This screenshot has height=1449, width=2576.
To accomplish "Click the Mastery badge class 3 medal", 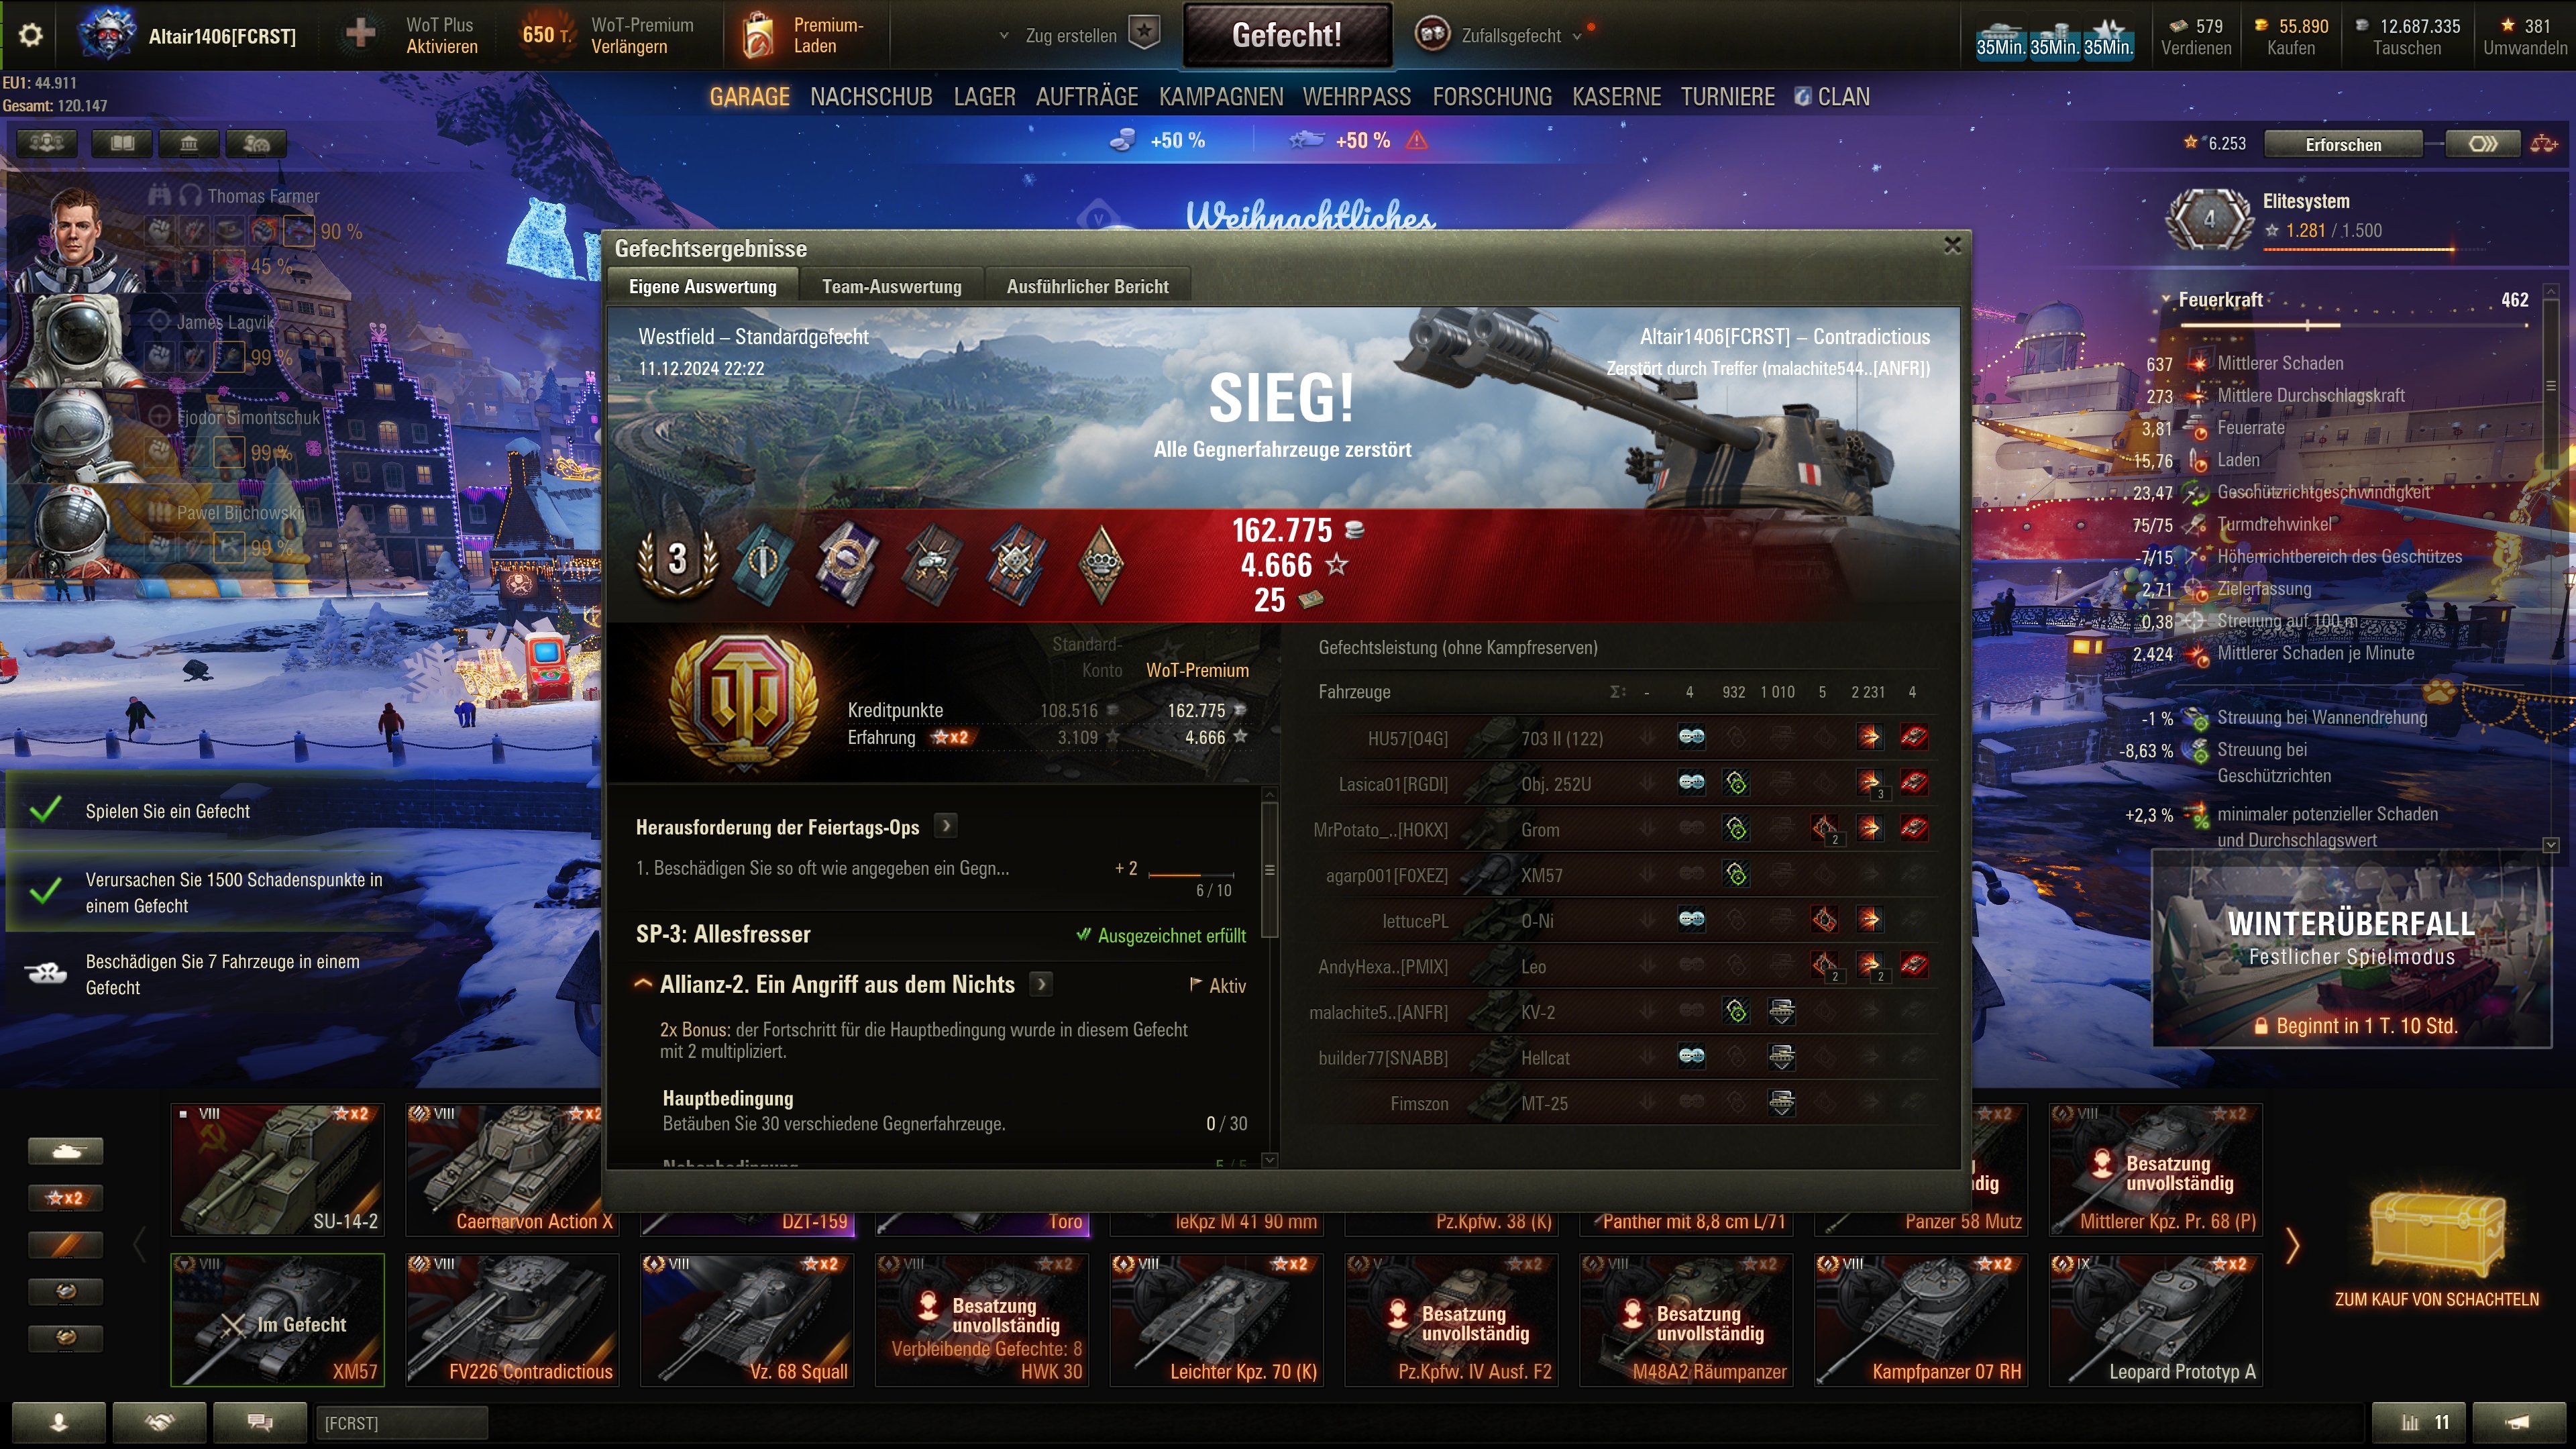I will 678,561.
